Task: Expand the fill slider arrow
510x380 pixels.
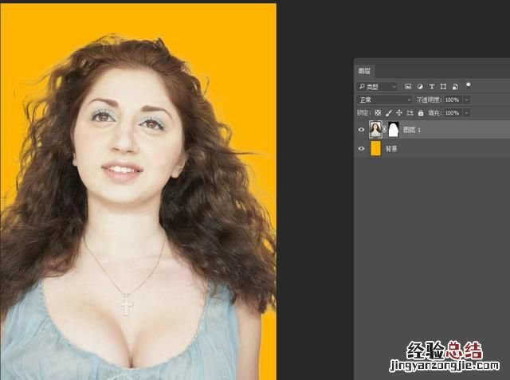Action: pos(467,113)
